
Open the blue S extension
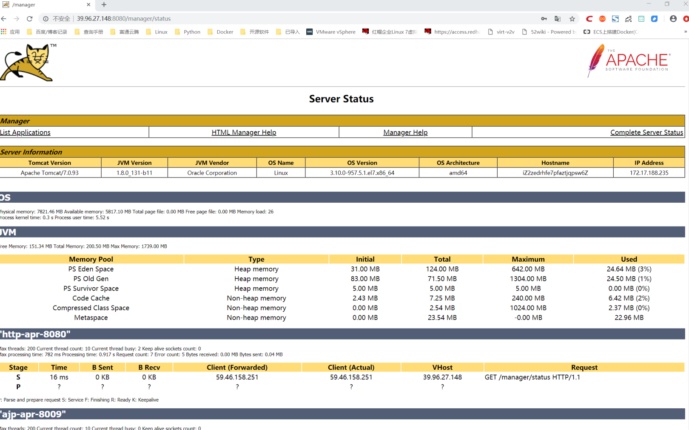[615, 19]
